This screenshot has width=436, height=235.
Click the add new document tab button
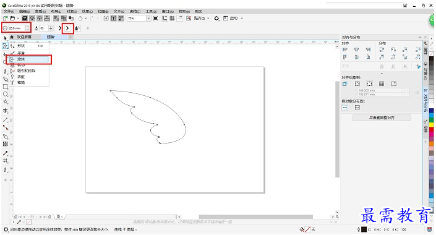(71, 37)
